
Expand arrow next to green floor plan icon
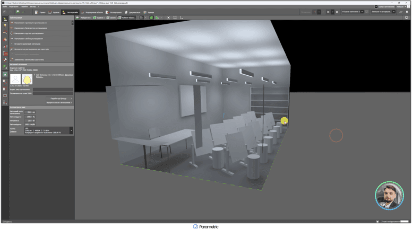point(161,17)
